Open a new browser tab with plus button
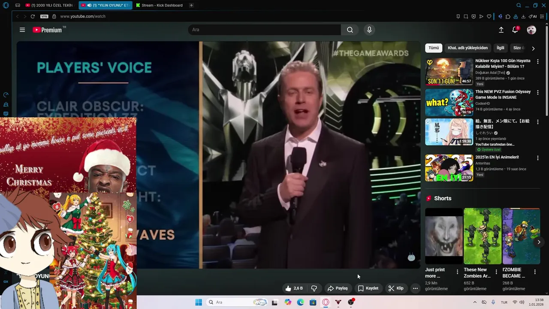Viewport: 549px width, 309px height. pos(191,5)
